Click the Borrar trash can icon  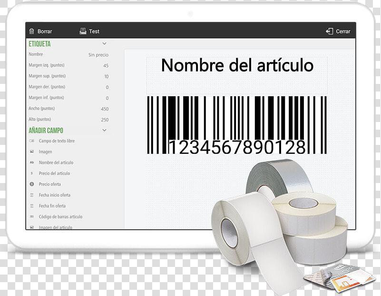[x=31, y=31]
